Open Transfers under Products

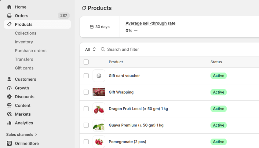click(24, 59)
